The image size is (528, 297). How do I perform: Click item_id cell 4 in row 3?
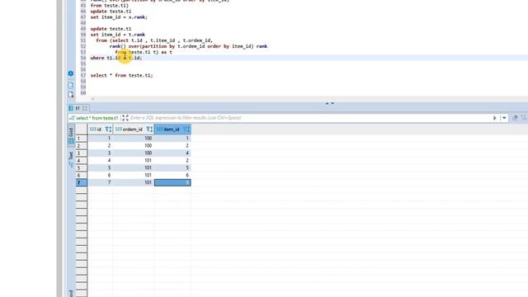pos(172,153)
